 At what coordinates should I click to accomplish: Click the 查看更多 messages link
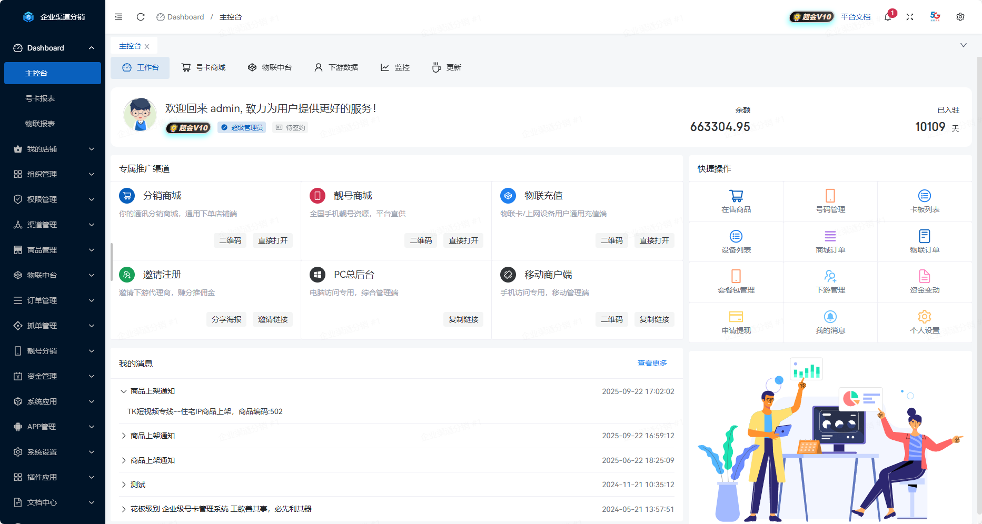tap(651, 362)
